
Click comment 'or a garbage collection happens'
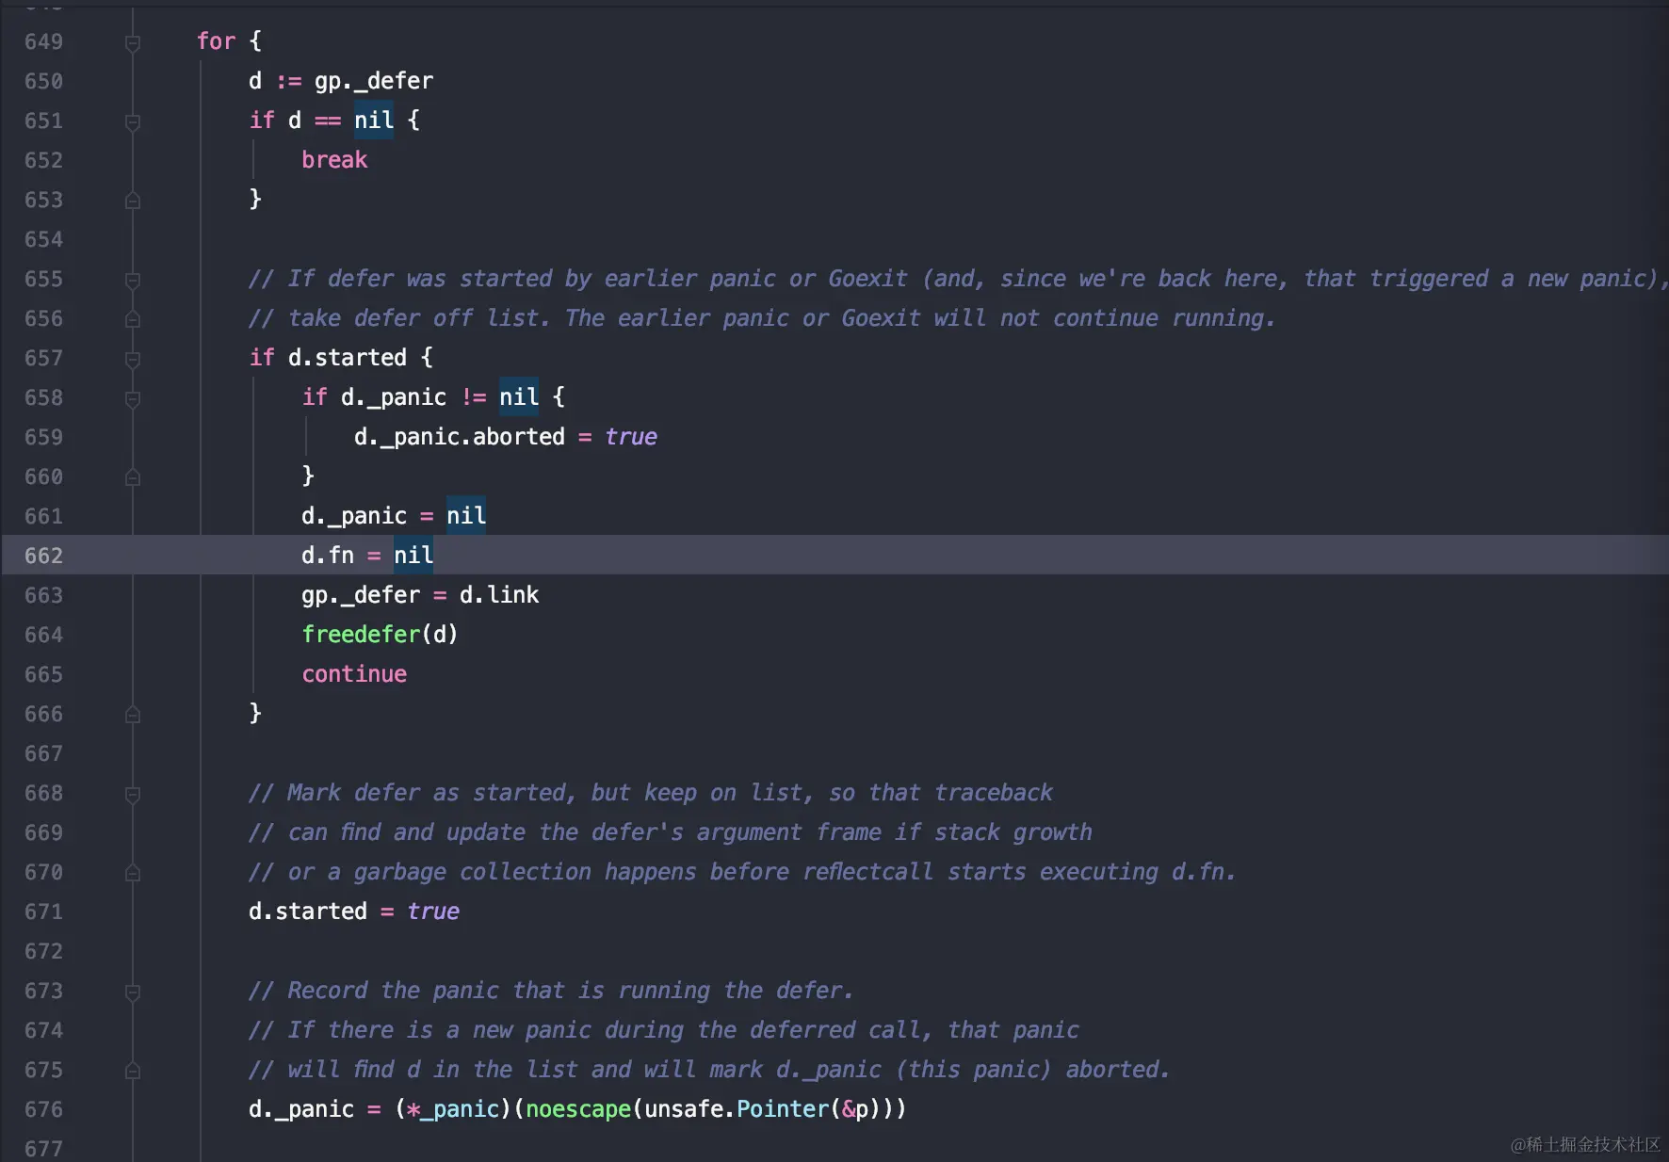492,872
